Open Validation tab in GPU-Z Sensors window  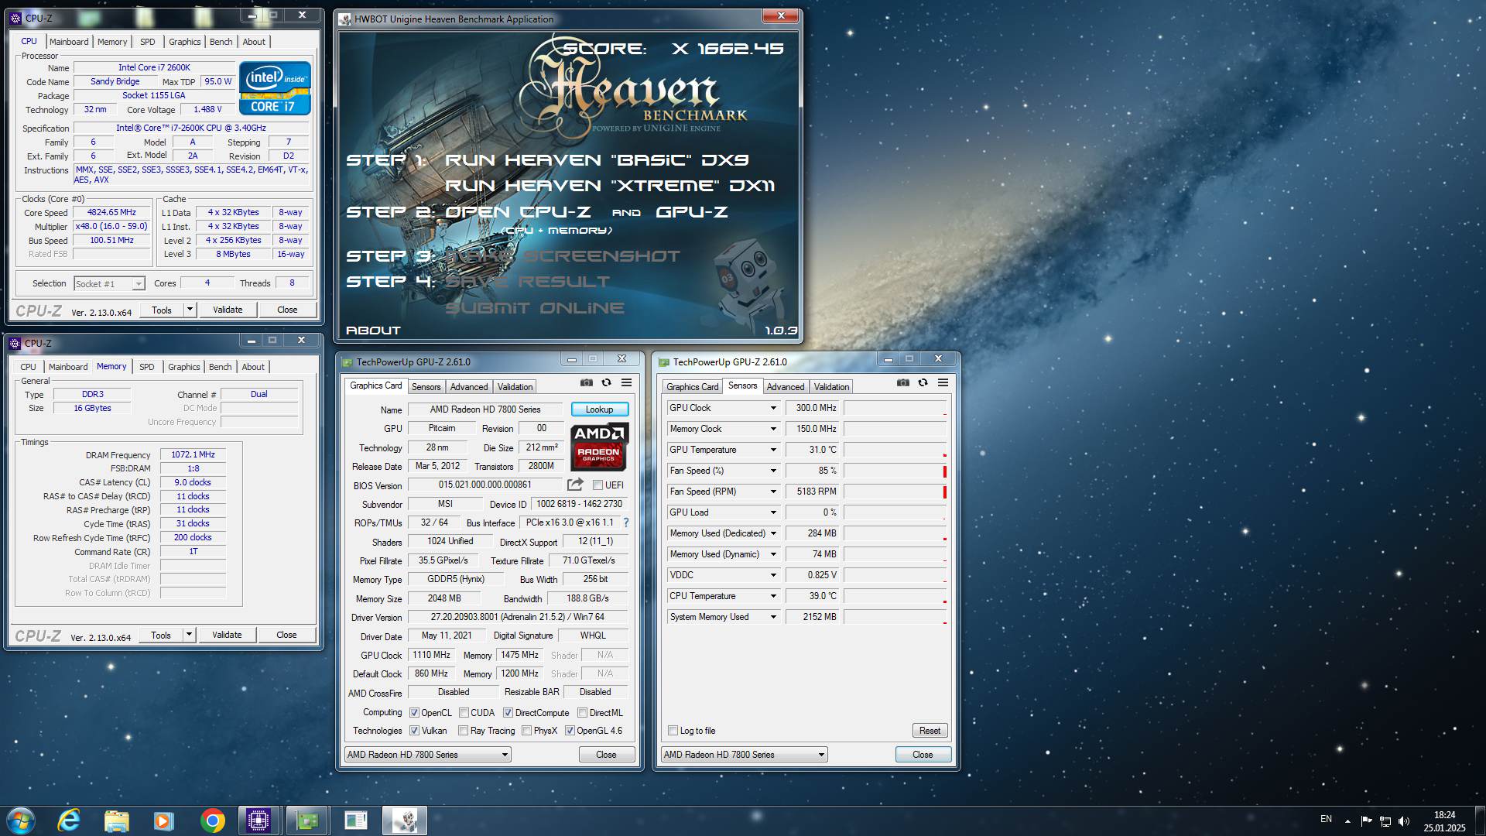pos(831,387)
